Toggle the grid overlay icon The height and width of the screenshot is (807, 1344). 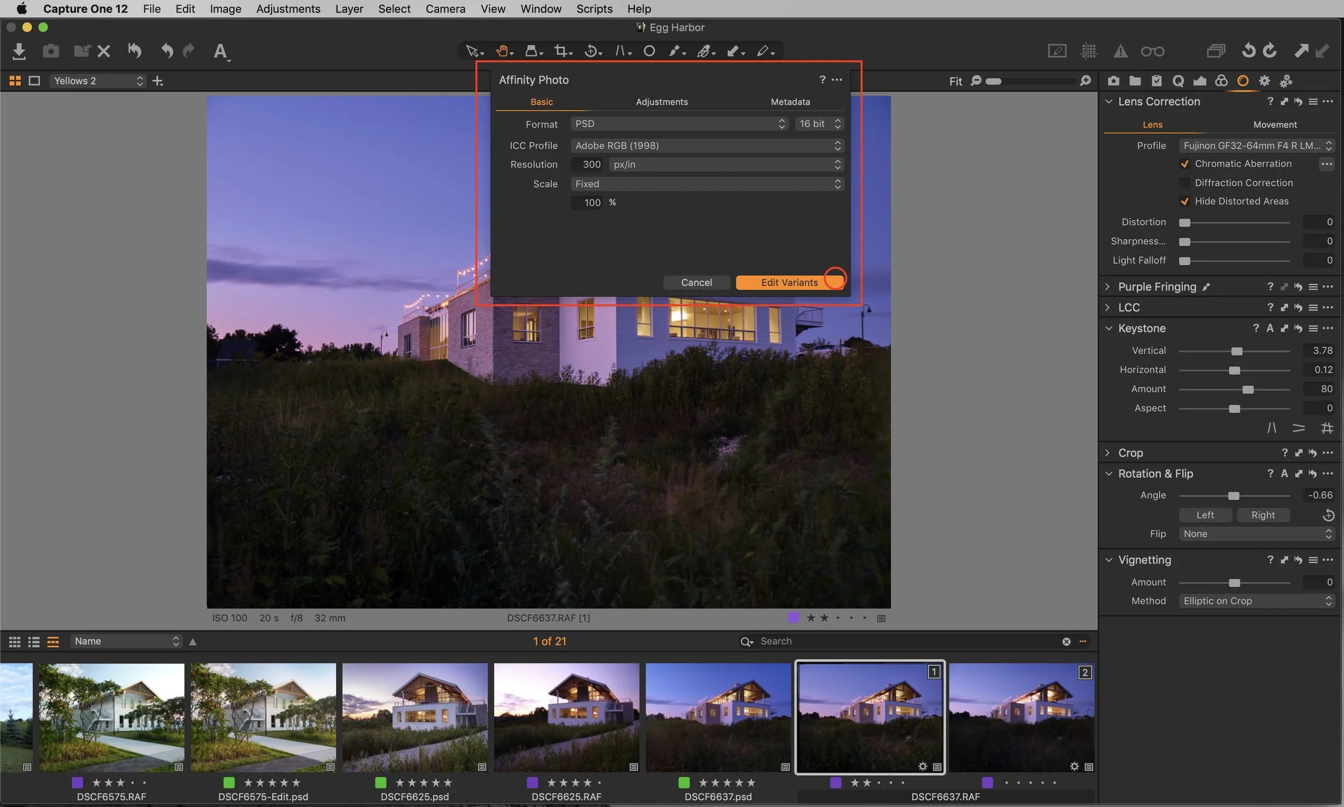click(x=1089, y=51)
